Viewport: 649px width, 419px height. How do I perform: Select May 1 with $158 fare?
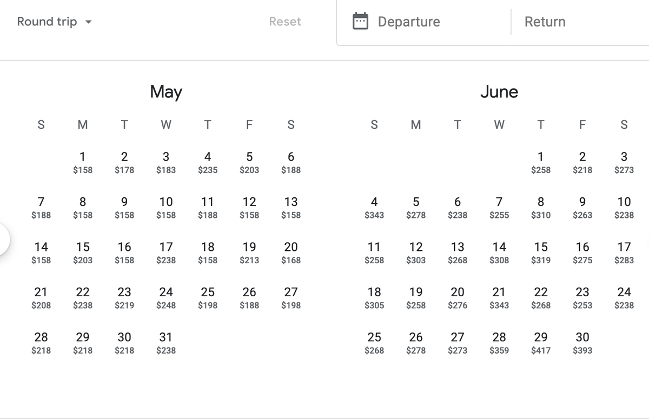(x=82, y=162)
